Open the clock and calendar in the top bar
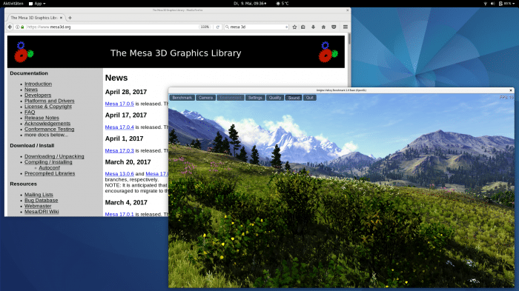The image size is (519, 291). click(250, 4)
